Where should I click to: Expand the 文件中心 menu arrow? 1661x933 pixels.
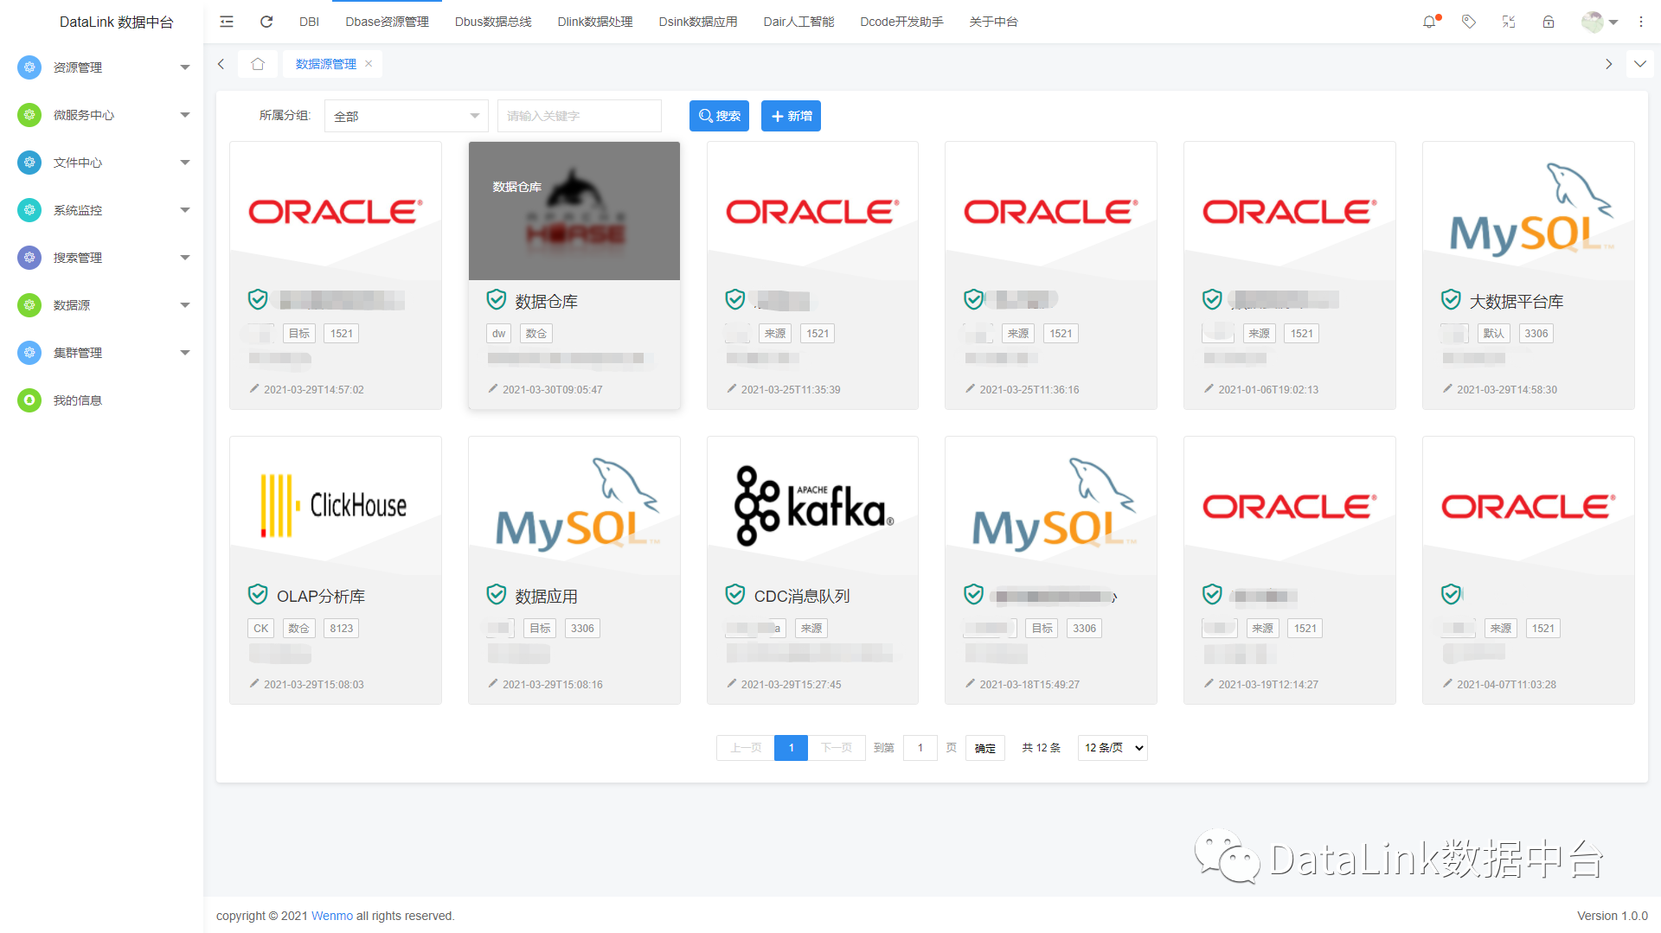(184, 163)
